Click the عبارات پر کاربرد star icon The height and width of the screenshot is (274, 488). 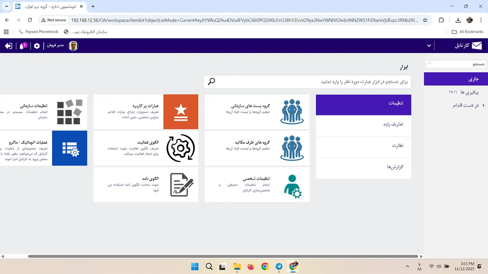[x=181, y=112]
